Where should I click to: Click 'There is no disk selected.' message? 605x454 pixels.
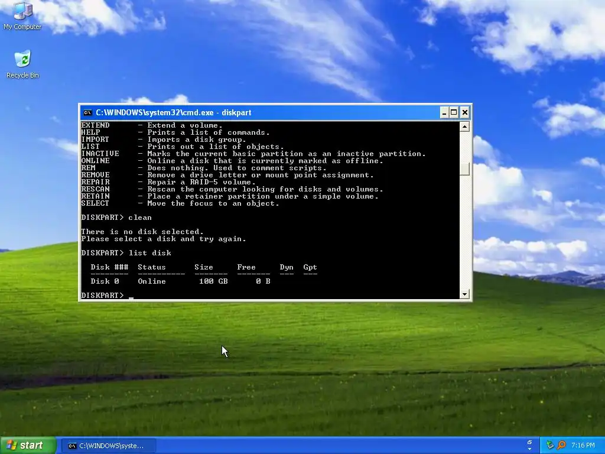[x=142, y=232]
